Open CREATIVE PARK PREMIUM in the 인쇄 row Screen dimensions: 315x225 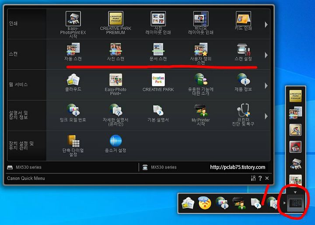115,23
